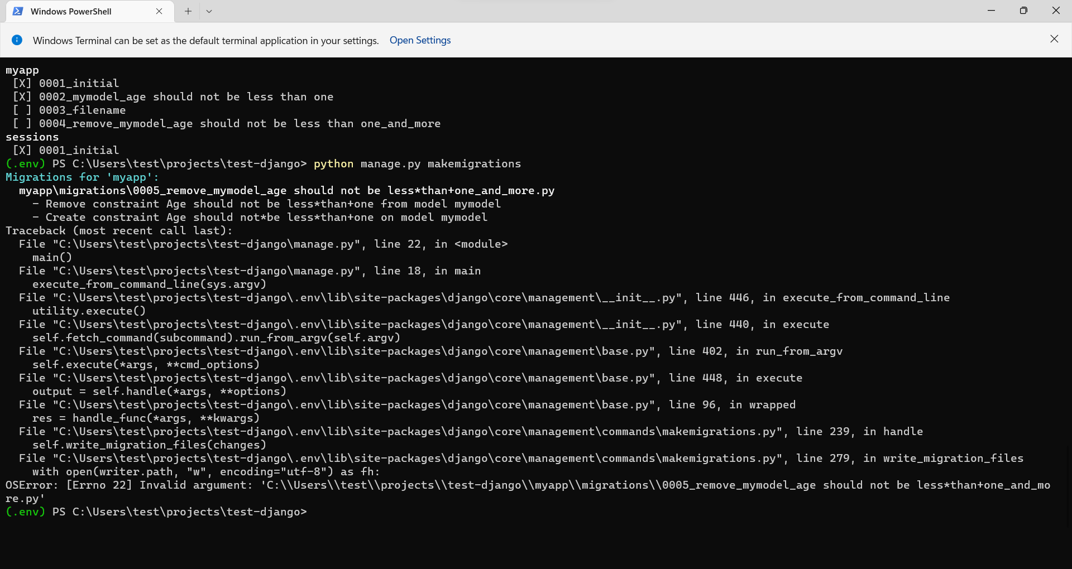Close the Windows PowerShell tab
The height and width of the screenshot is (569, 1072).
[159, 11]
